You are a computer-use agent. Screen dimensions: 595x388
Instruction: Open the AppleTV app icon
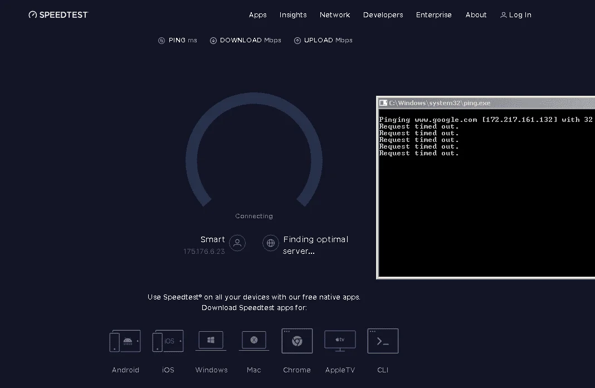click(x=340, y=341)
